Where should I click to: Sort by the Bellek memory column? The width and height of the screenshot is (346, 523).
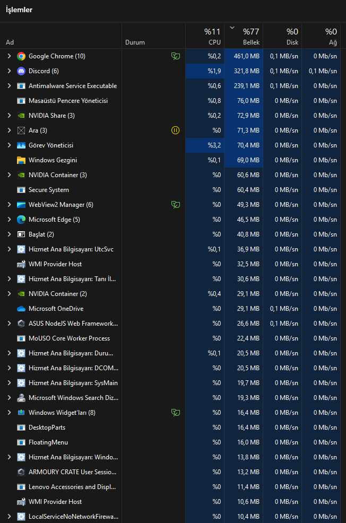[x=244, y=36]
